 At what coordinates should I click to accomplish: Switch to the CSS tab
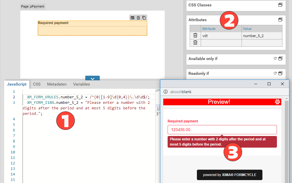37,84
